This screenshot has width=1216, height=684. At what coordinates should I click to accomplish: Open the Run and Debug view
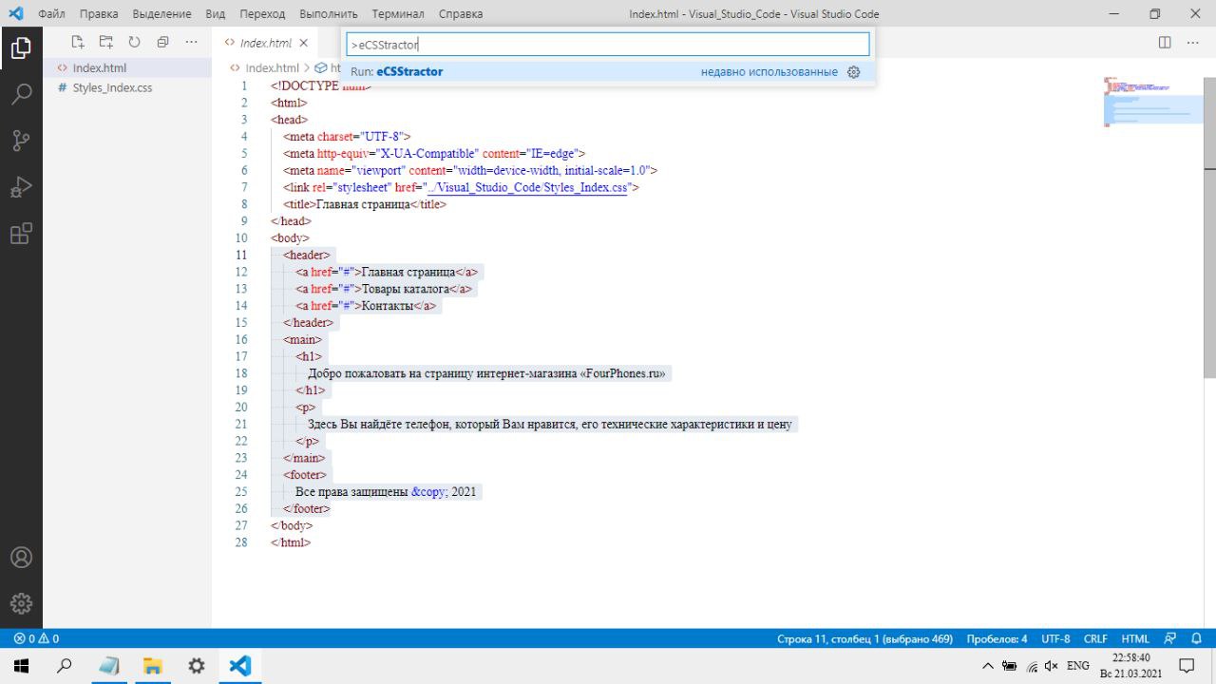coord(21,187)
